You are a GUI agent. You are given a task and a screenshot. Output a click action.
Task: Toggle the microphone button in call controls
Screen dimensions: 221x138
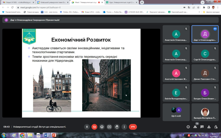(87, 127)
